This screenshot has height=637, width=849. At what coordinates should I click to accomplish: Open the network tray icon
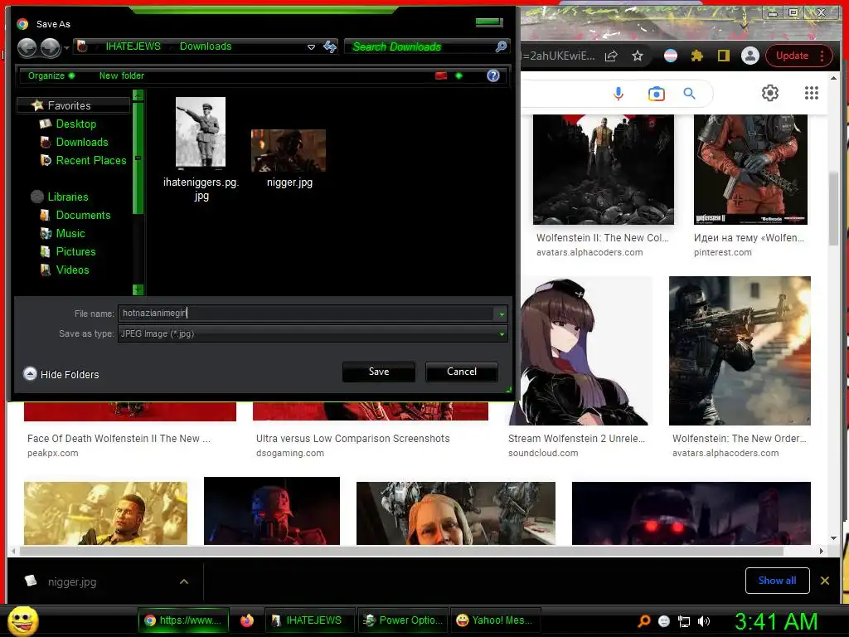(x=684, y=621)
